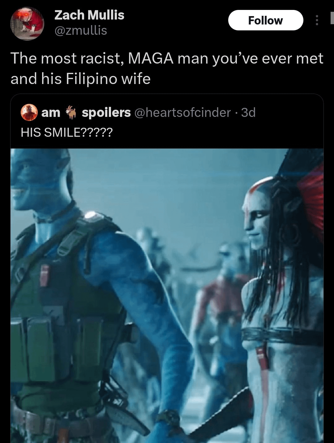This screenshot has width=334, height=443.
Task: Click the gray scrollbar strip at the top-right edge
Action: [332, 18]
